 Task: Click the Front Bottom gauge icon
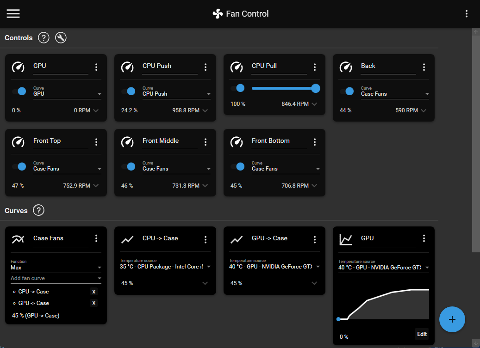pyautogui.click(x=237, y=142)
